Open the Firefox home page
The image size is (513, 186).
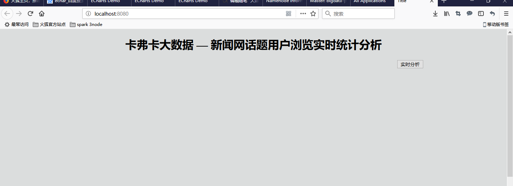click(x=42, y=14)
